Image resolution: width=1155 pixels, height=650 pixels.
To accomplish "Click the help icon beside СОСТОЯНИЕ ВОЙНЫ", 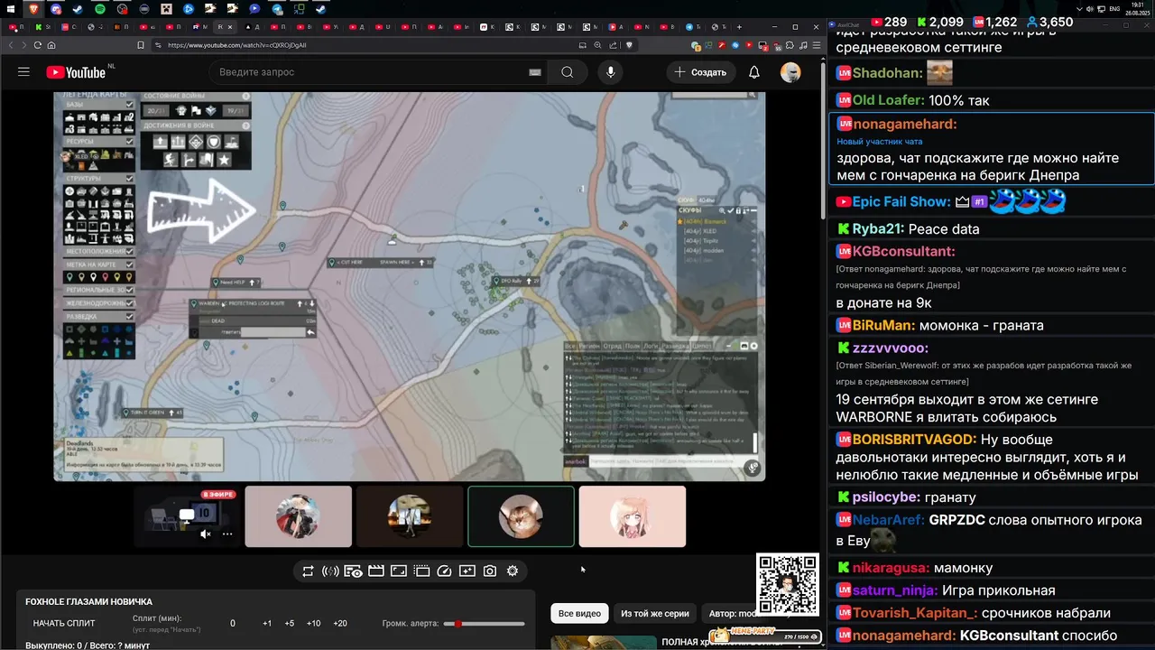I will click(245, 97).
